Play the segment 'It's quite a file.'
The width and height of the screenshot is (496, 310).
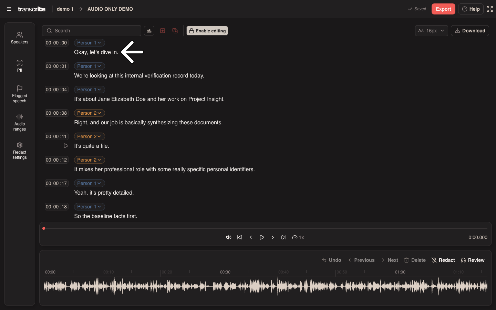(x=66, y=146)
